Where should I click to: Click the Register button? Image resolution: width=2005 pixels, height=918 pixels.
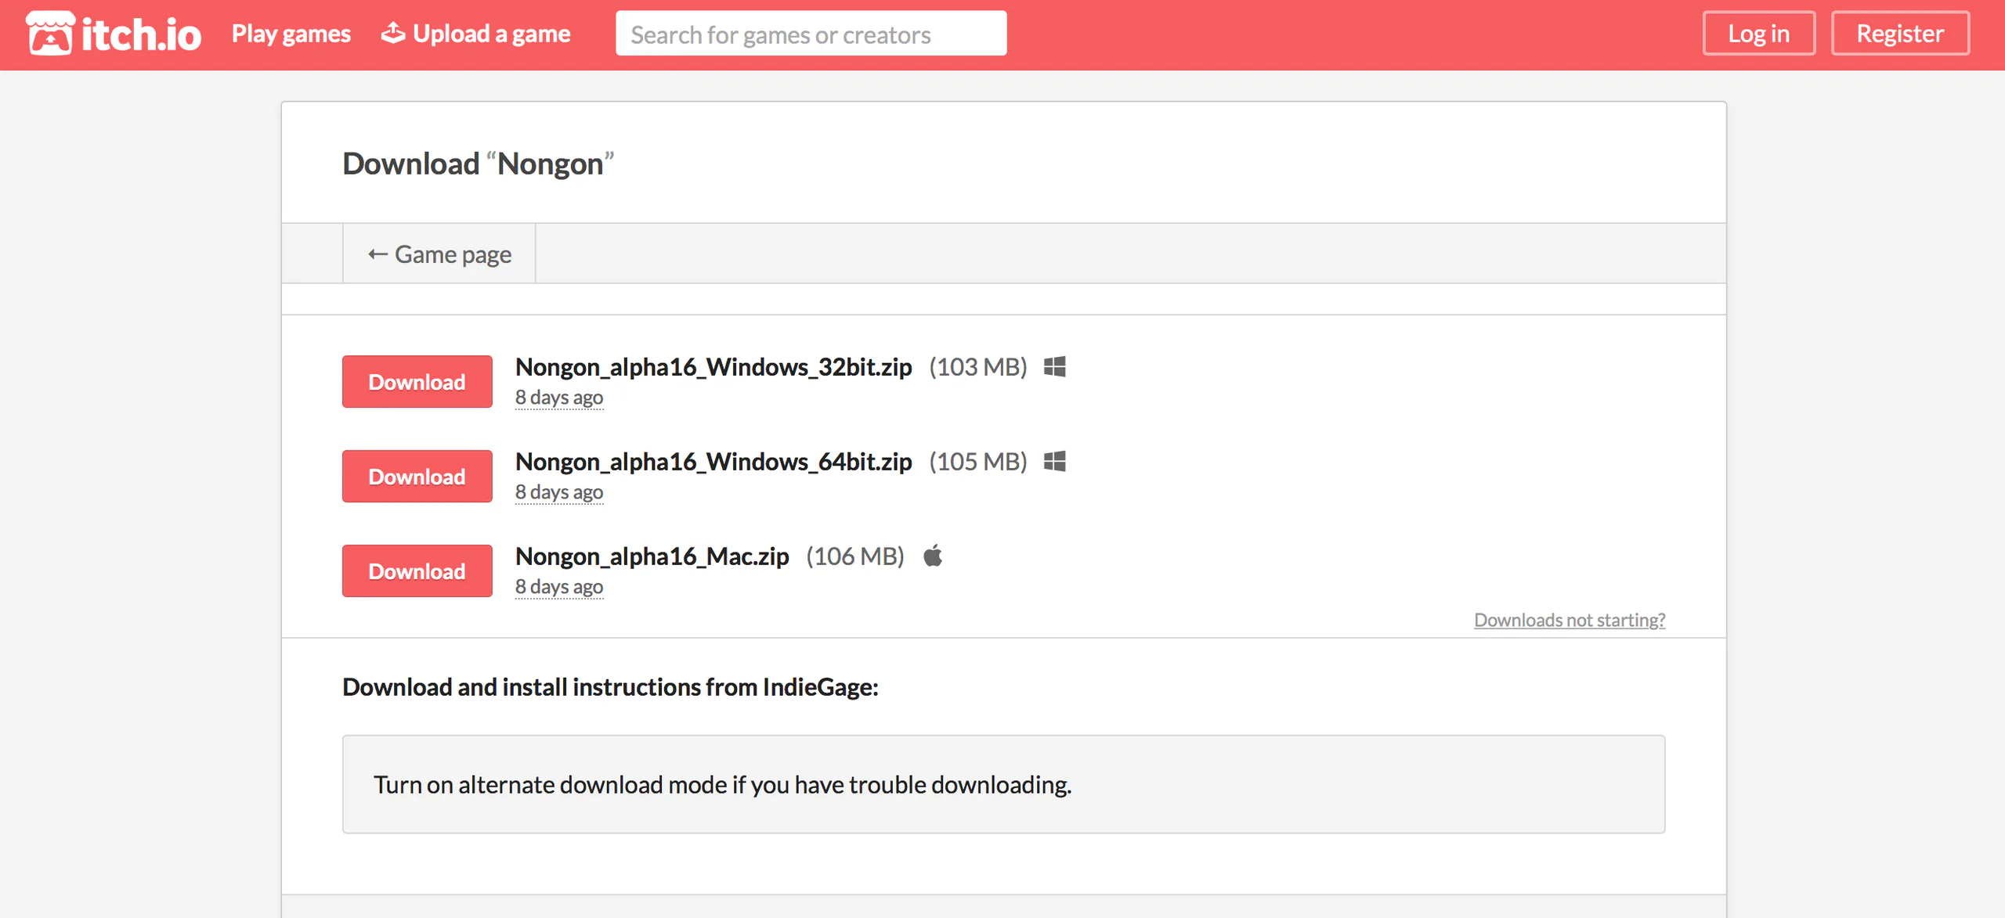pyautogui.click(x=1900, y=34)
